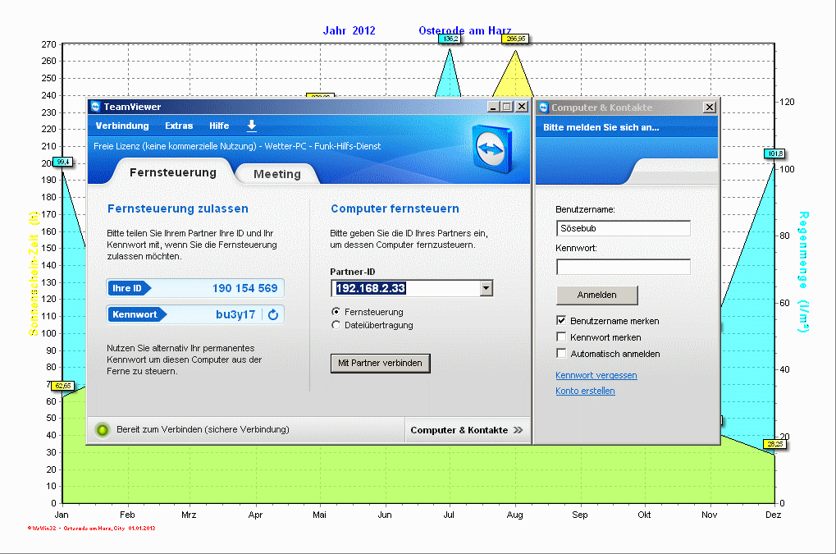
Task: Click the Computer & Kontakte title bar icon
Action: click(x=543, y=108)
